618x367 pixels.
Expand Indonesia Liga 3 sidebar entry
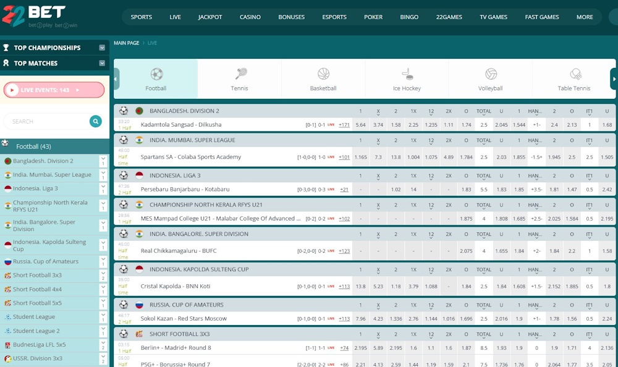[x=103, y=188]
